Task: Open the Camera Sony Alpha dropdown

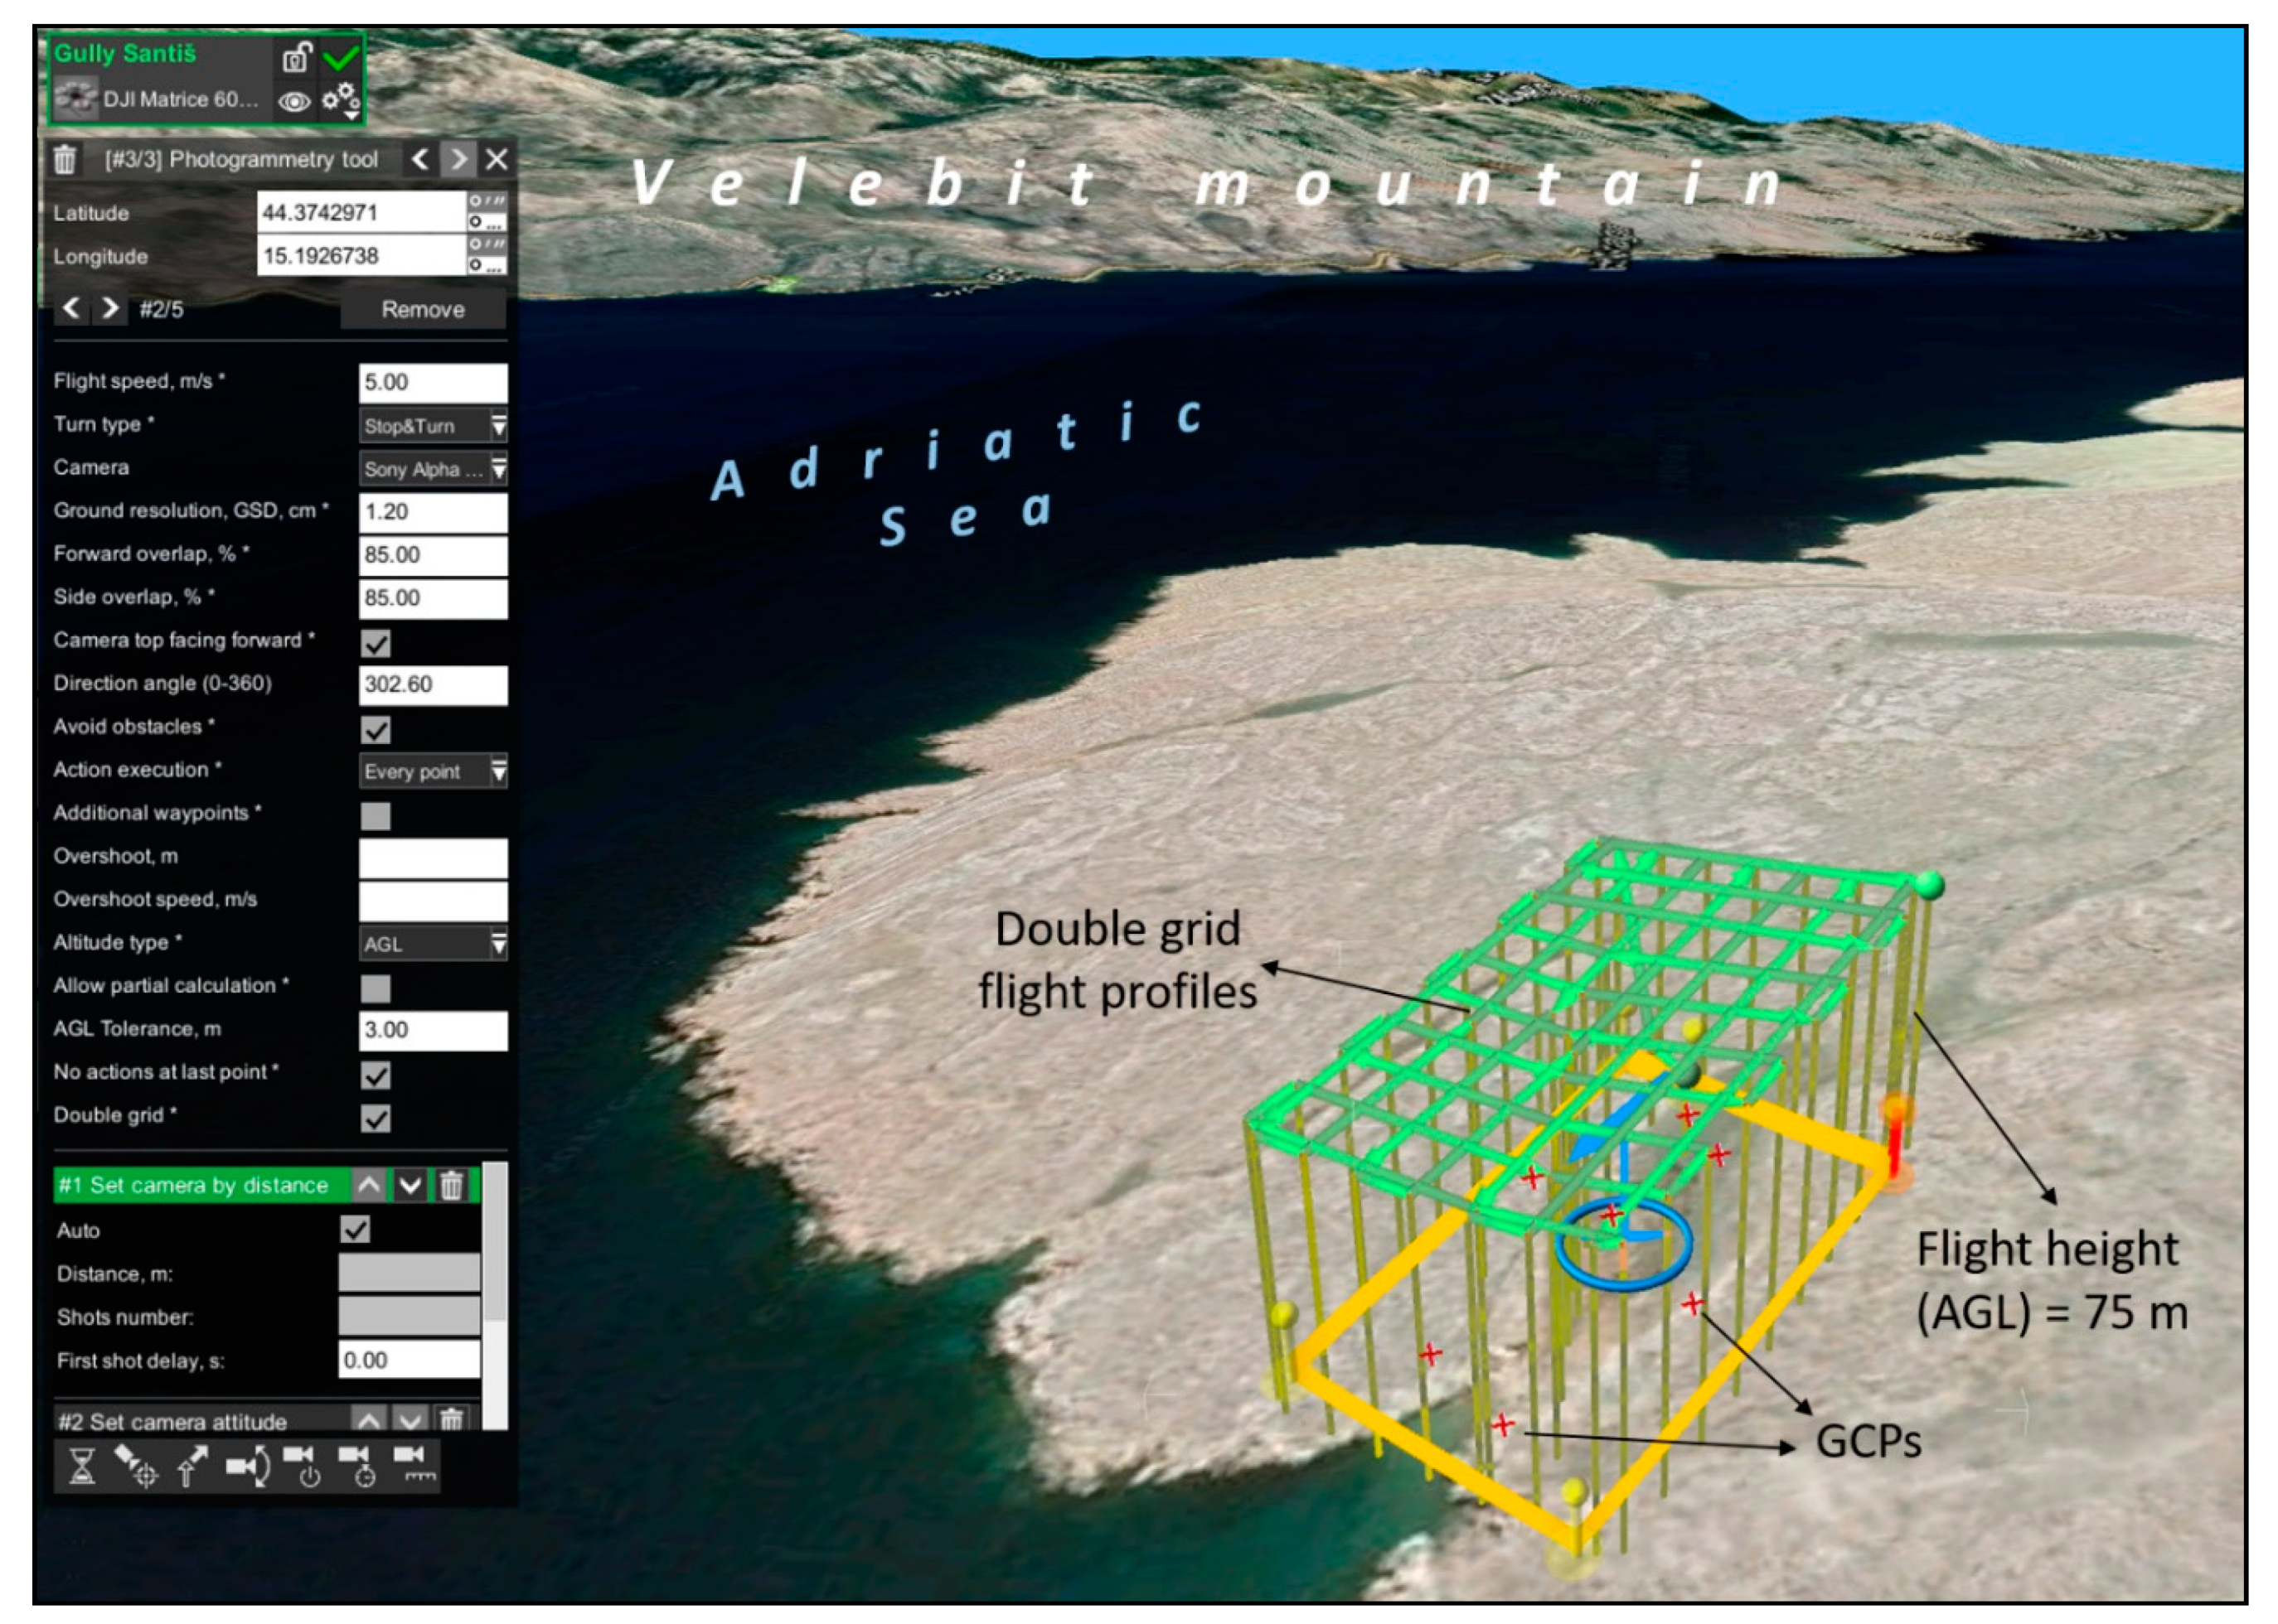Action: click(x=434, y=469)
